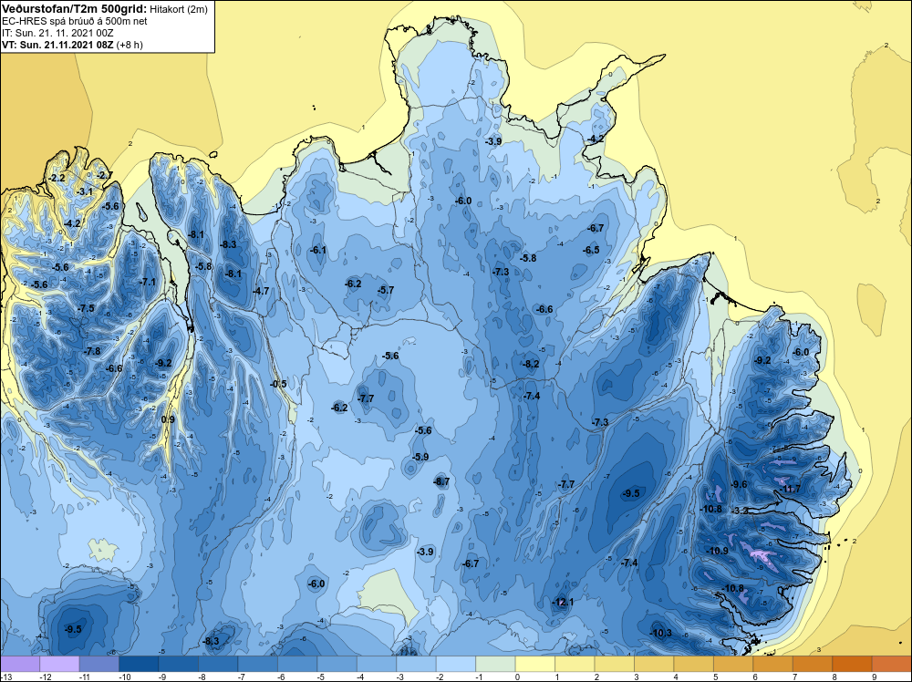Click the -4.7 temperature reading

[261, 291]
